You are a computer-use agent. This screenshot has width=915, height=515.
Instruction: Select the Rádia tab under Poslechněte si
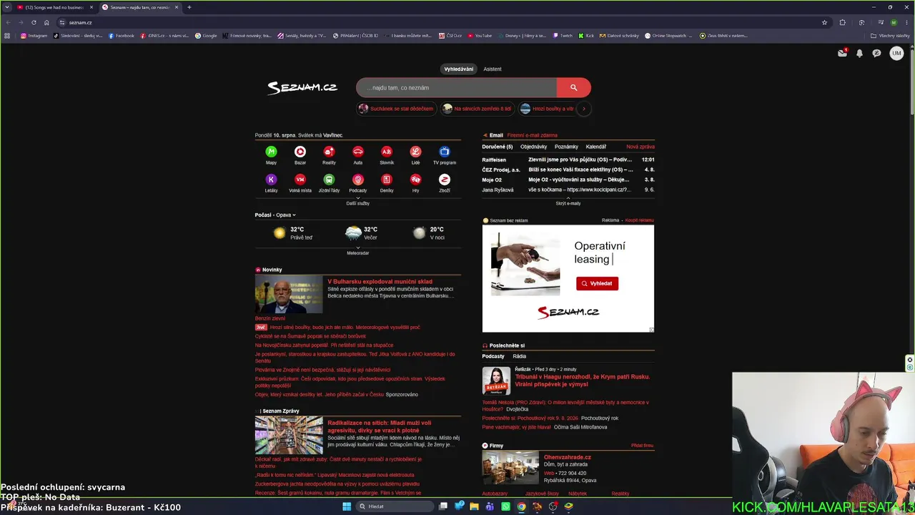click(520, 356)
